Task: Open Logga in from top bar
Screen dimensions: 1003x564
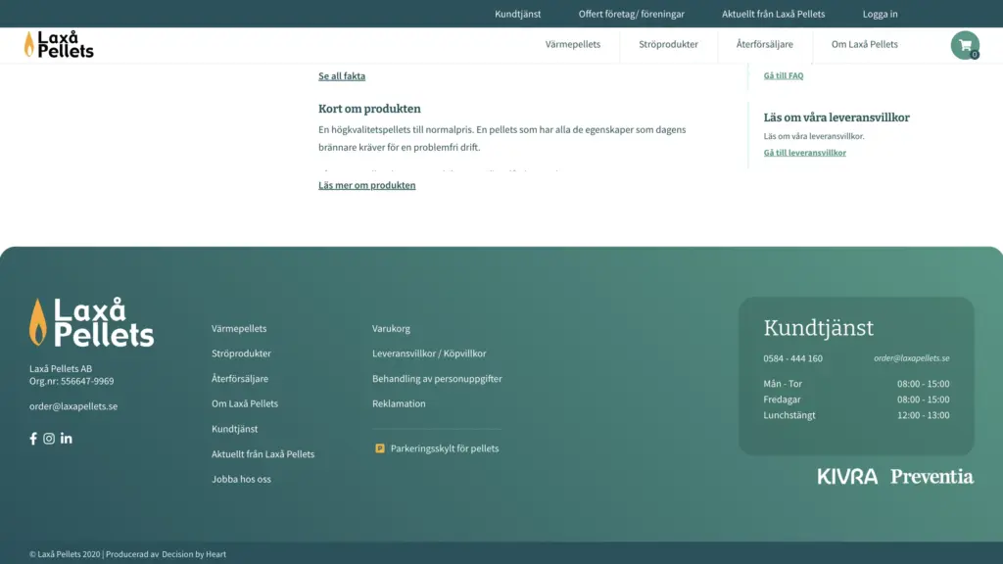Action: click(880, 14)
